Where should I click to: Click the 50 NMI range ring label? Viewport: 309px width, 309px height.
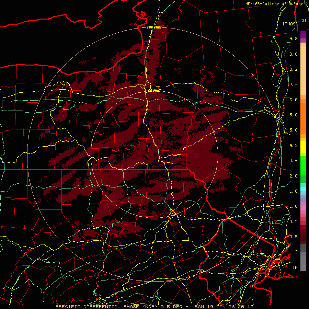point(154,91)
